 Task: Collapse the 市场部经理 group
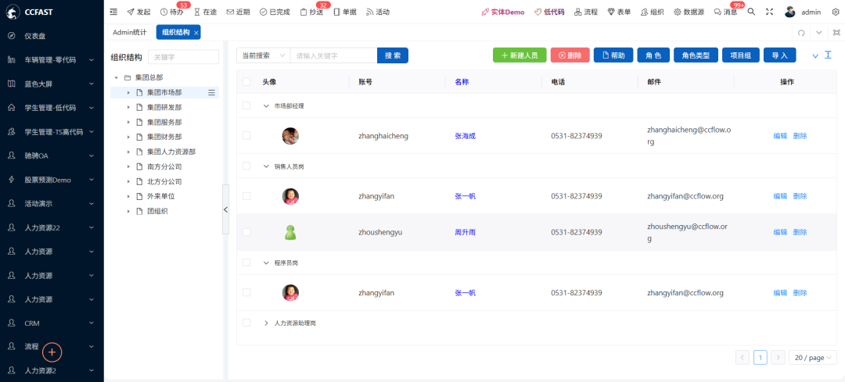pyautogui.click(x=266, y=106)
